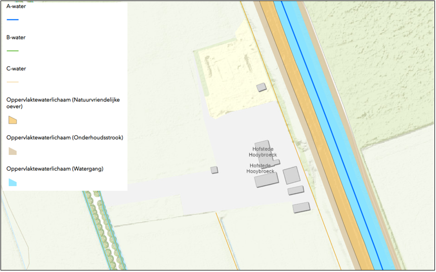Select the small isolated building left of the farm
The width and height of the screenshot is (436, 272).
coord(214,170)
